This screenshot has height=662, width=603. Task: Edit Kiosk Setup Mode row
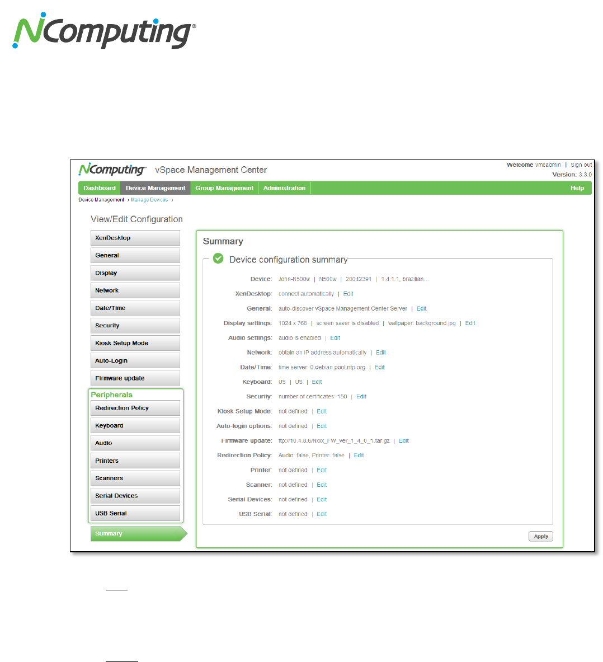tap(322, 411)
